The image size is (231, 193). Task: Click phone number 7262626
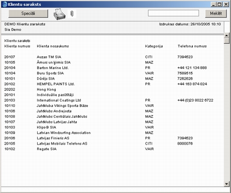click(x=185, y=78)
